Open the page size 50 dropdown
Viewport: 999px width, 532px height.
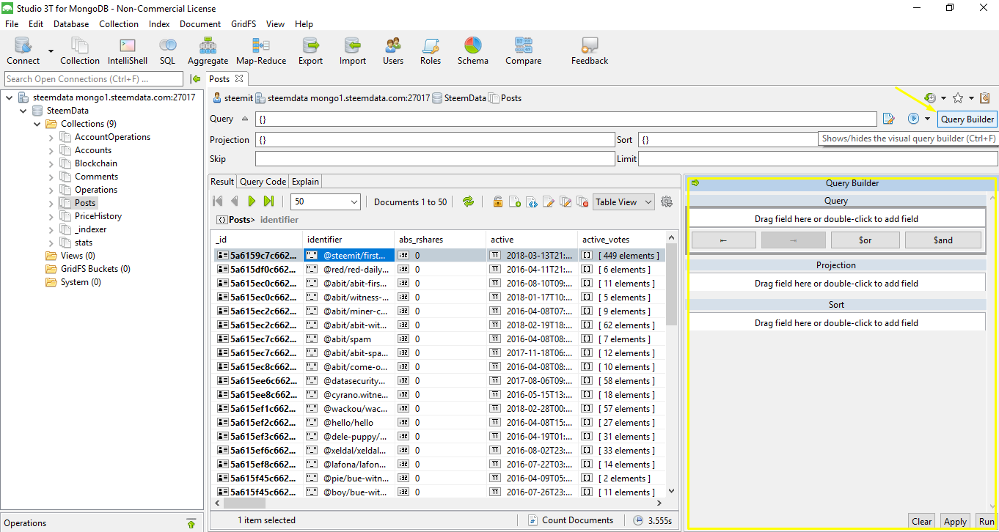[354, 202]
